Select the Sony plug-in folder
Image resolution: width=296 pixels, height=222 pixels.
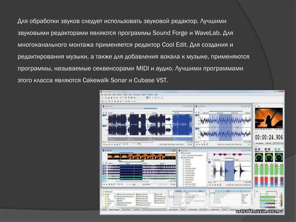point(108,199)
